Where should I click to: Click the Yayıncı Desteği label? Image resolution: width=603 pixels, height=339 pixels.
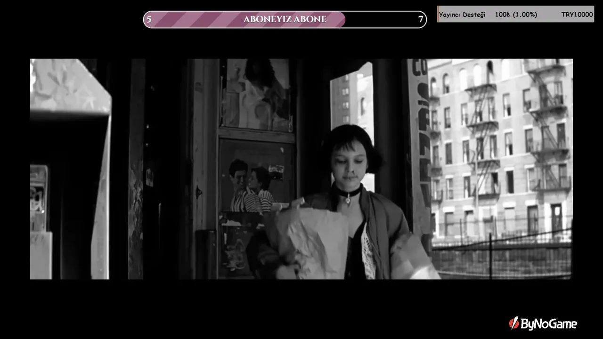tap(462, 15)
